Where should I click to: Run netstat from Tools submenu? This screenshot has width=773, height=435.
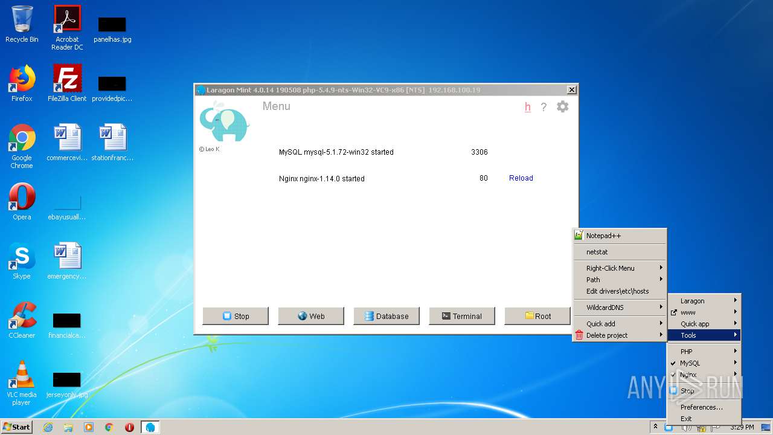pyautogui.click(x=620, y=252)
